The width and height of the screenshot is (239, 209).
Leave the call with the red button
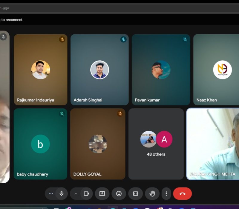pos(182,193)
